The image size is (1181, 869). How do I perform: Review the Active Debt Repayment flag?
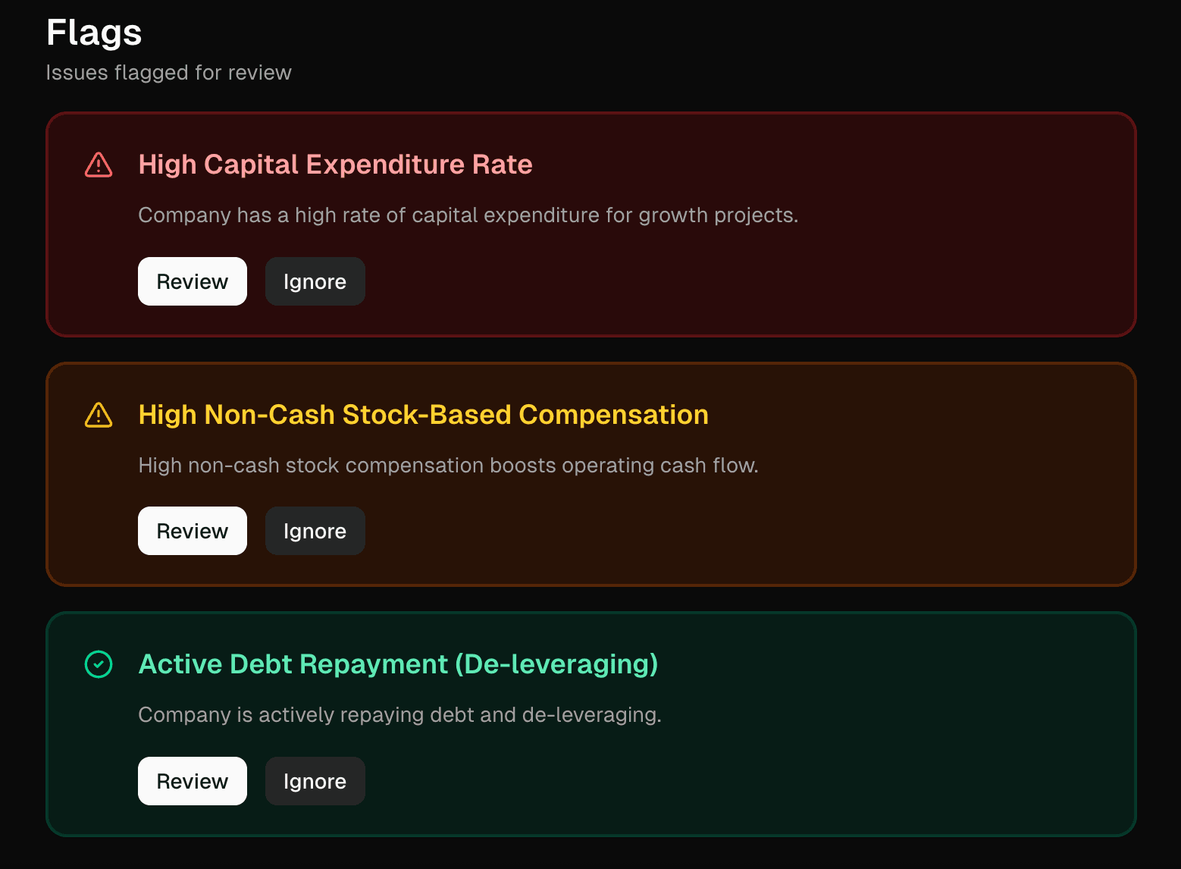193,781
